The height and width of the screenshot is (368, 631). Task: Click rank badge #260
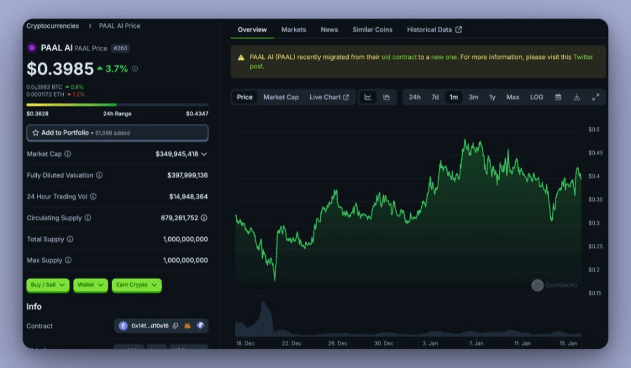tap(120, 48)
